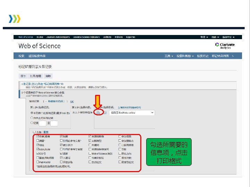This screenshot has width=250, height=187.
Task: Toggle the 研究方向 checkbox
Action: [120, 153]
